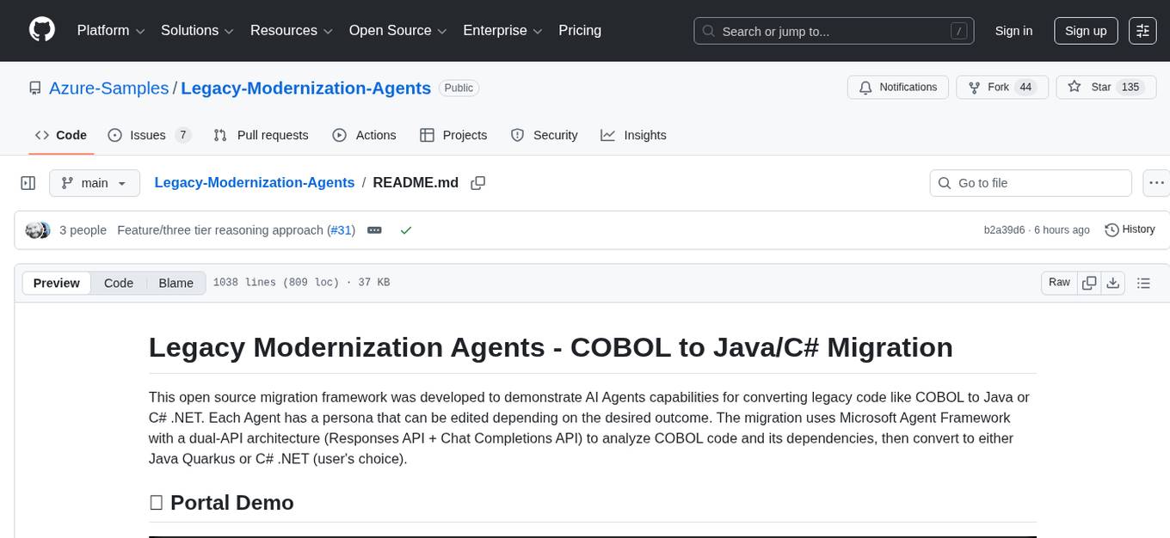Select the Preview view toggle

57,283
